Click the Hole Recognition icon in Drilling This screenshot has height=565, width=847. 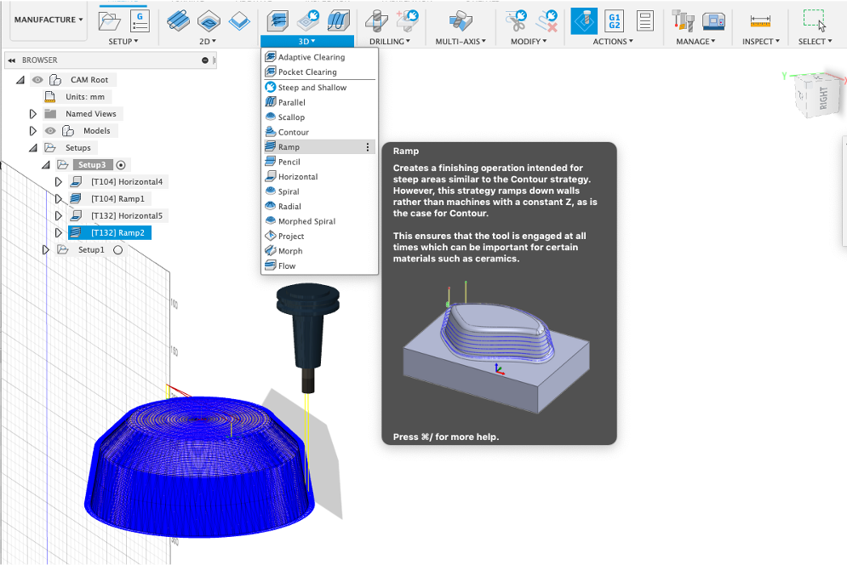407,21
